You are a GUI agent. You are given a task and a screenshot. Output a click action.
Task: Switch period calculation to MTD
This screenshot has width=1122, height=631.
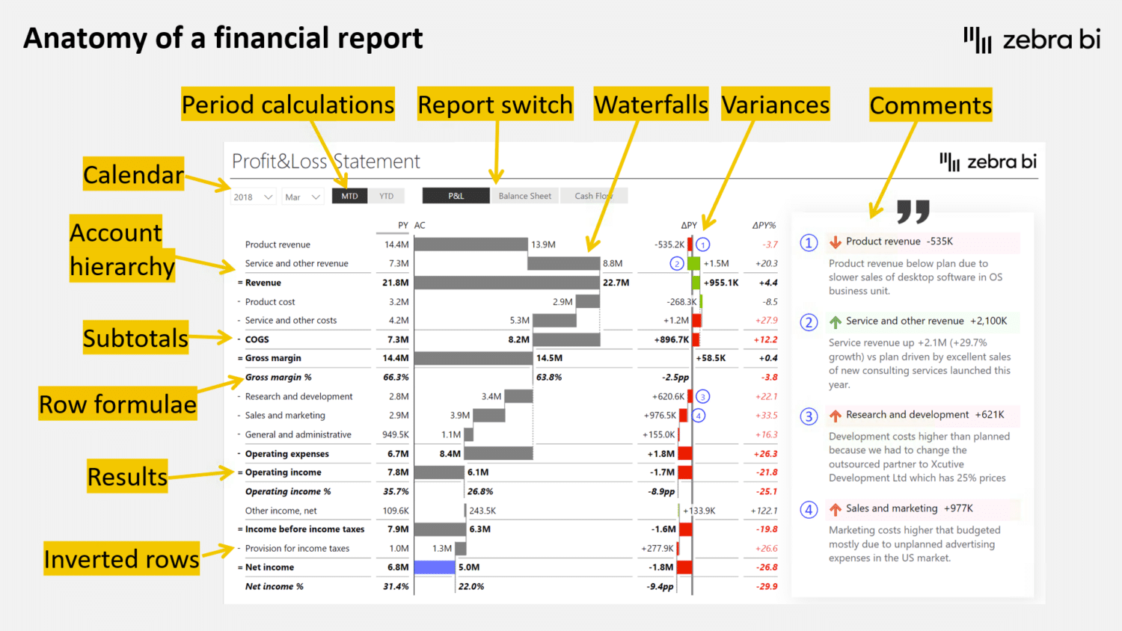(x=349, y=196)
